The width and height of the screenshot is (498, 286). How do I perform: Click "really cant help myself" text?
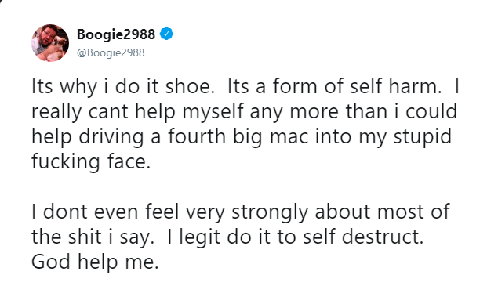(137, 112)
